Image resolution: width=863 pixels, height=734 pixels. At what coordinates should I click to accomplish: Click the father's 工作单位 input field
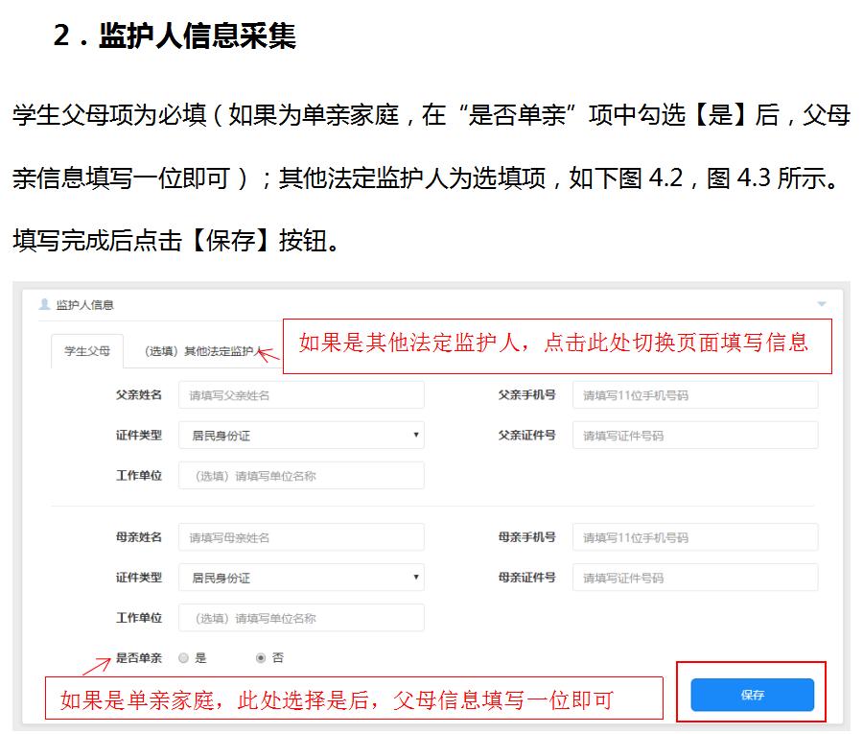pos(301,475)
